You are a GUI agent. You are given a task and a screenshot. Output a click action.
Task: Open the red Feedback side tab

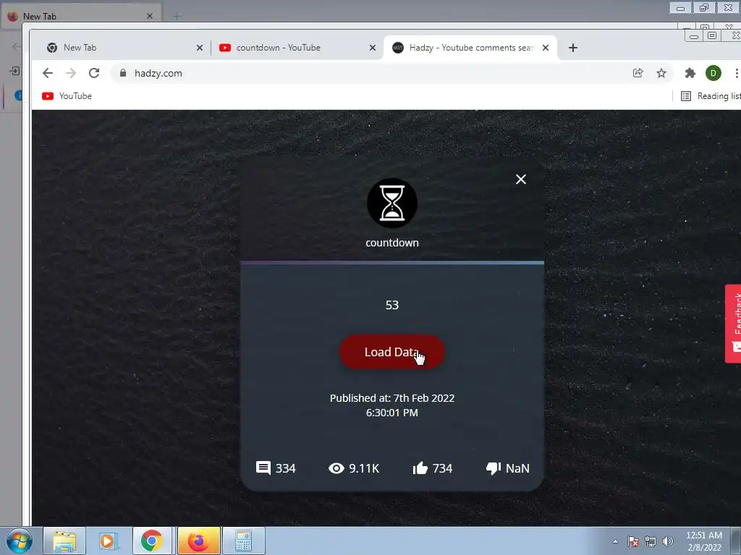734,323
